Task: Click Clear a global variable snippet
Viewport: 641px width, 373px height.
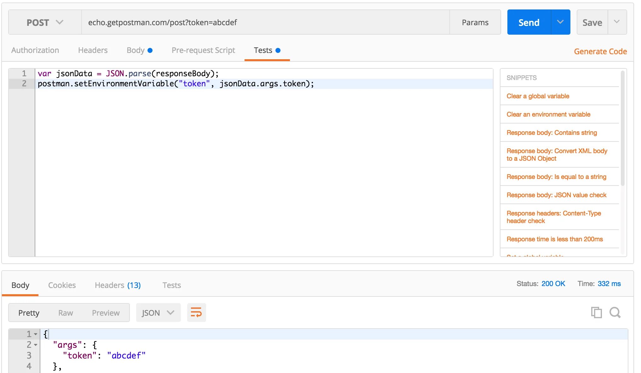Action: (x=538, y=96)
